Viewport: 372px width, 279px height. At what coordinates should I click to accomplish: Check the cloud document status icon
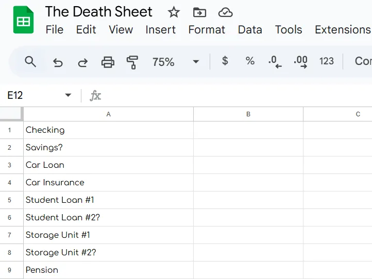coord(225,12)
